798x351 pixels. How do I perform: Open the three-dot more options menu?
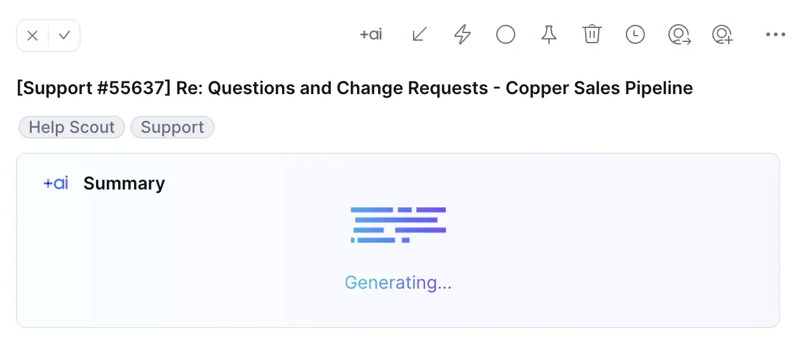[x=776, y=35]
